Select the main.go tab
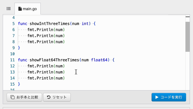 click(27, 9)
